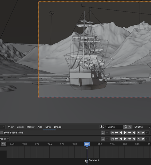This screenshot has width=151, height=165.
Task: Click frame 984 on the timeline ruler
Action: [x=112, y=144]
